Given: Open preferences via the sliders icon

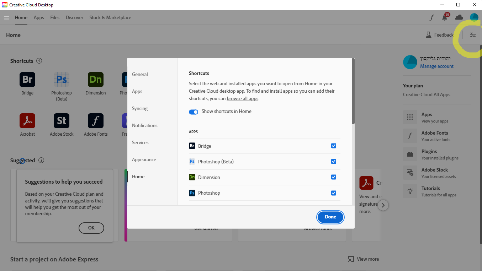Looking at the screenshot, I should pyautogui.click(x=472, y=35).
